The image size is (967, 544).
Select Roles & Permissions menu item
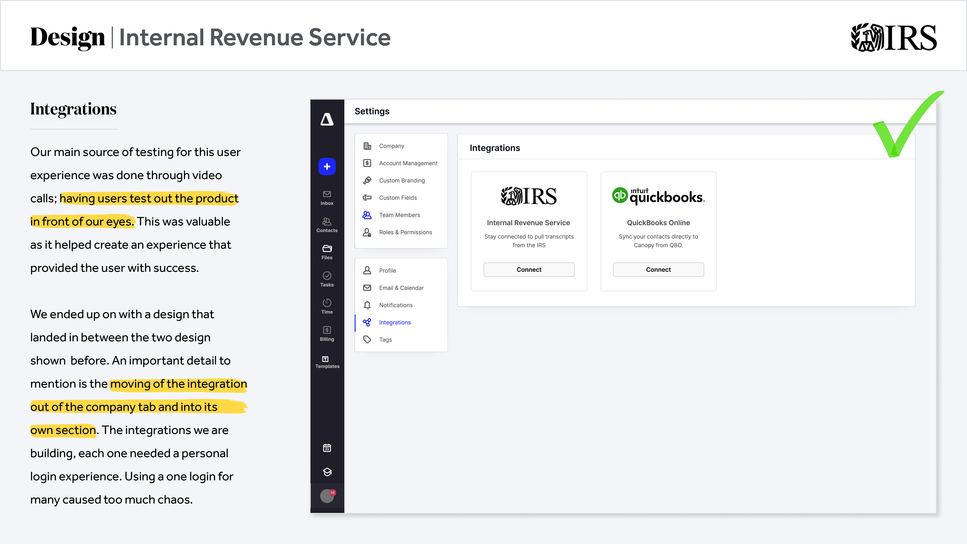click(x=401, y=232)
